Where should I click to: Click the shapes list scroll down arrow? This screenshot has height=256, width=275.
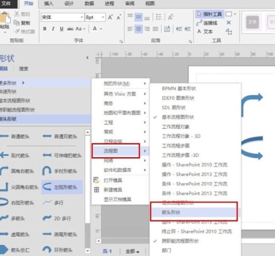click(x=88, y=251)
